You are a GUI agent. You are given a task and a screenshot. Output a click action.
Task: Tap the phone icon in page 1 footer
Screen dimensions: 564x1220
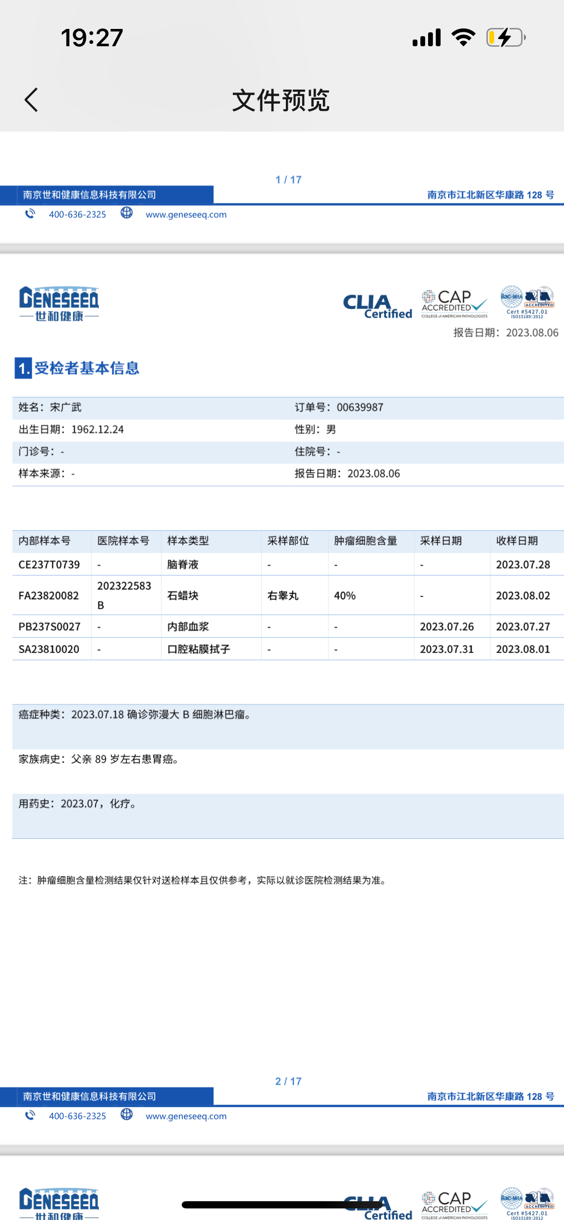30,213
